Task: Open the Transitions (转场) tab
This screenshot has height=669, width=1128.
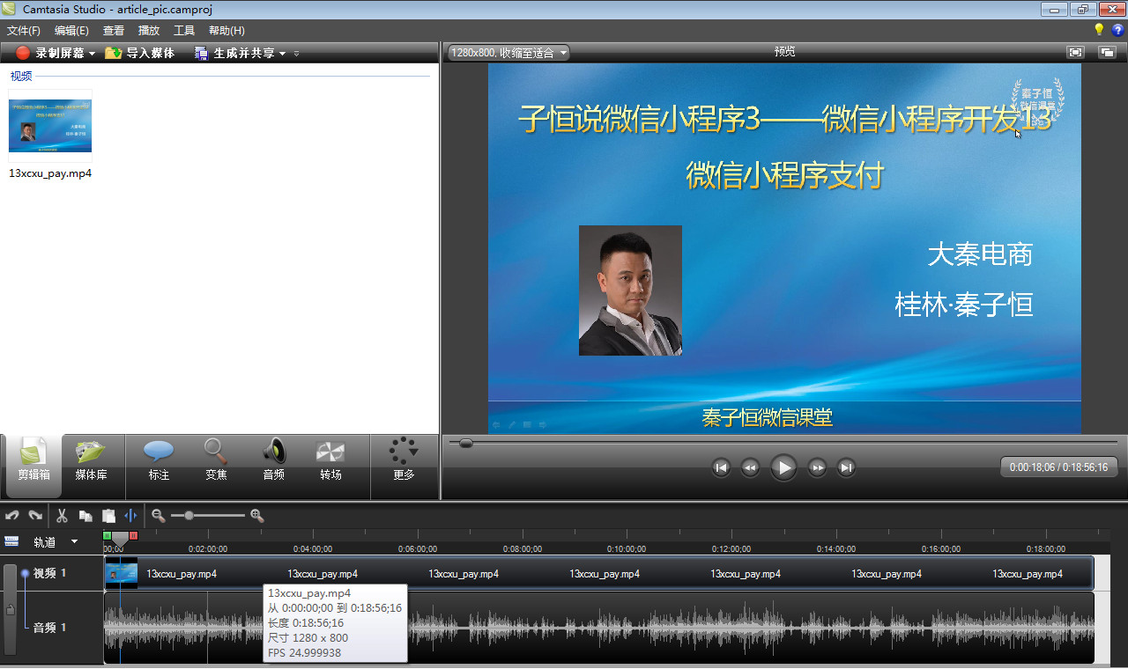Action: (330, 459)
